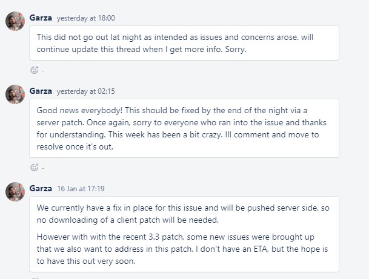Open Garza's avatar on the 18:00 comment
Viewport: 369px width, 279px height.
[x=15, y=21]
